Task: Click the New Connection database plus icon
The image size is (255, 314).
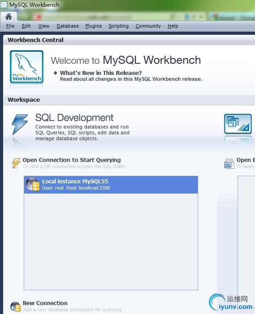Action: tap(16, 306)
